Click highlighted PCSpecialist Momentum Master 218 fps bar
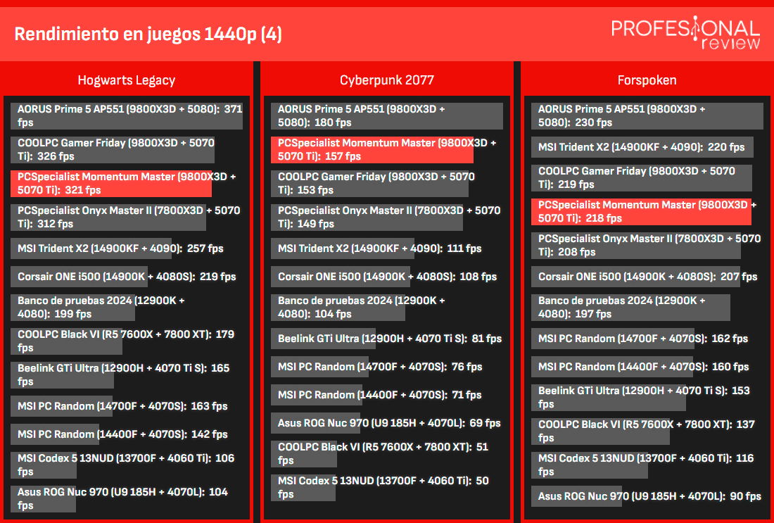Screen dimensions: 774x523 [x=641, y=211]
